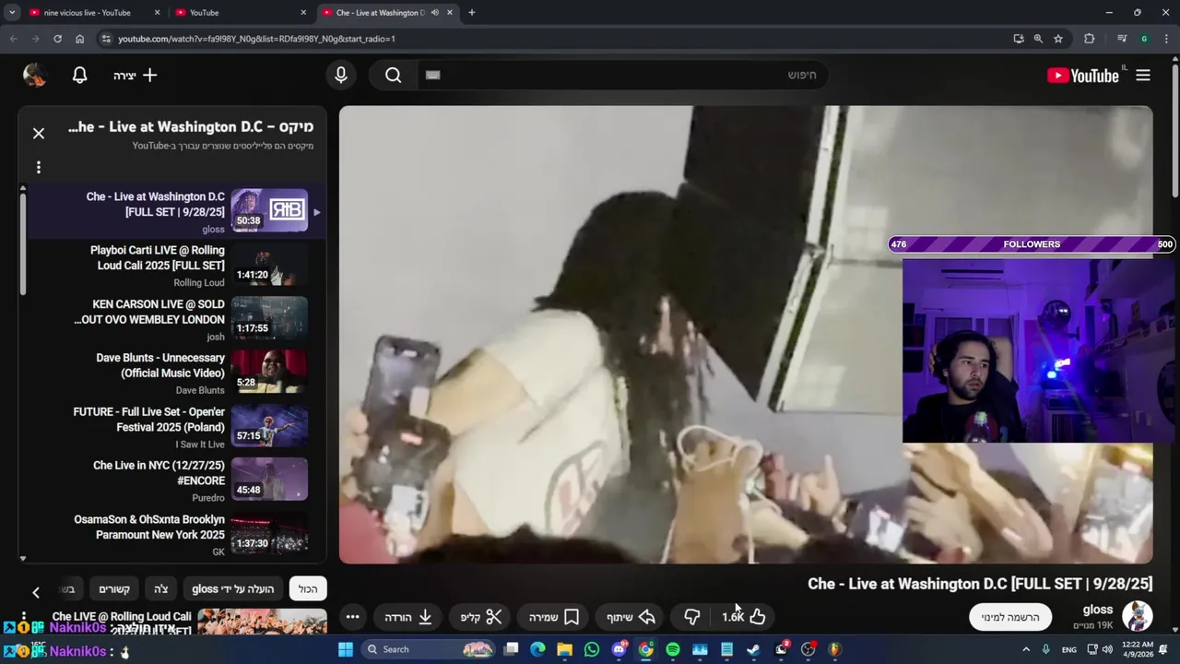Open the Windows Start menu
This screenshot has width=1180, height=664.
tap(346, 649)
